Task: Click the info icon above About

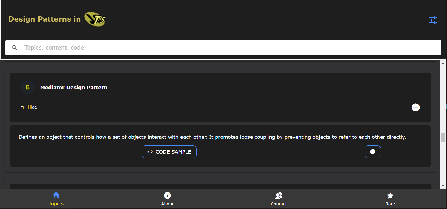Action: [167, 195]
